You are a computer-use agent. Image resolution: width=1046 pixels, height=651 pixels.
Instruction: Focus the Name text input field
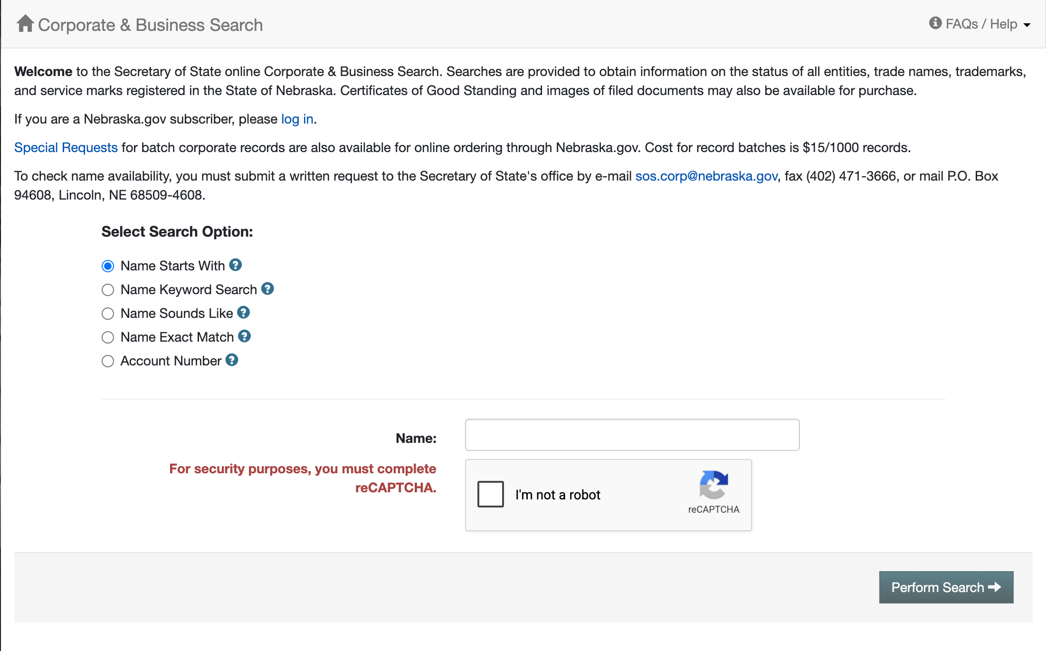632,435
